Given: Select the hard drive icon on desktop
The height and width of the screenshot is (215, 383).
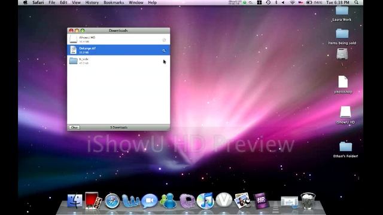Looking at the screenshot, I should coord(342,54).
